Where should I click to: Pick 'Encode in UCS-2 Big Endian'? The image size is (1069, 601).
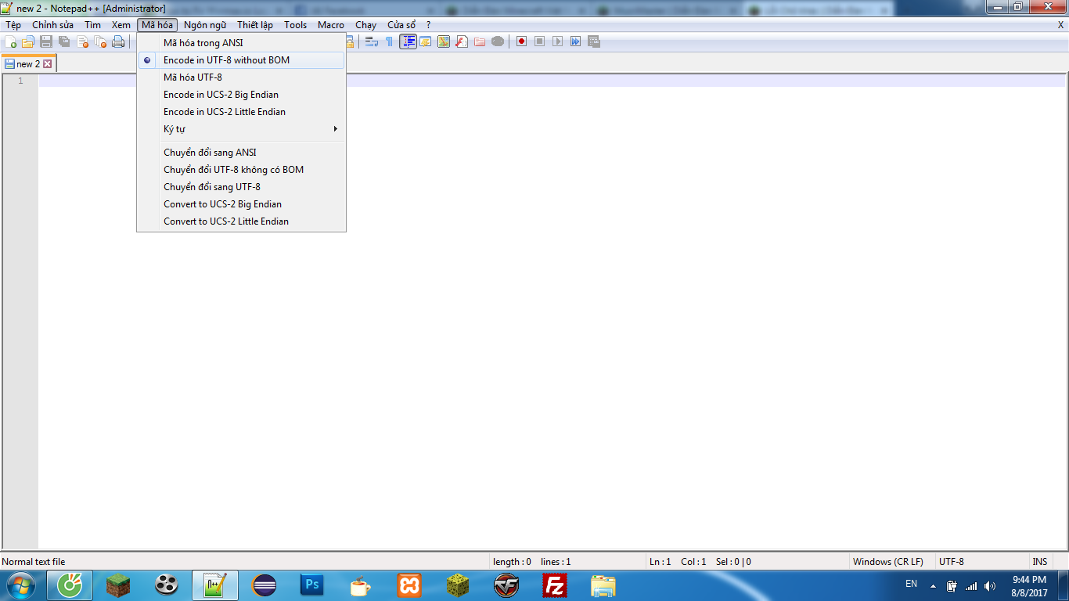[241, 95]
